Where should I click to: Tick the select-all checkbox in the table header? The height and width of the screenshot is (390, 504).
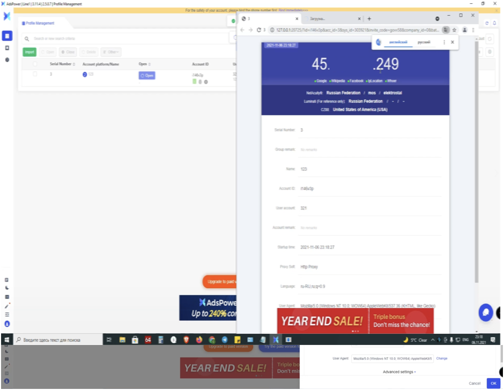[35, 64]
